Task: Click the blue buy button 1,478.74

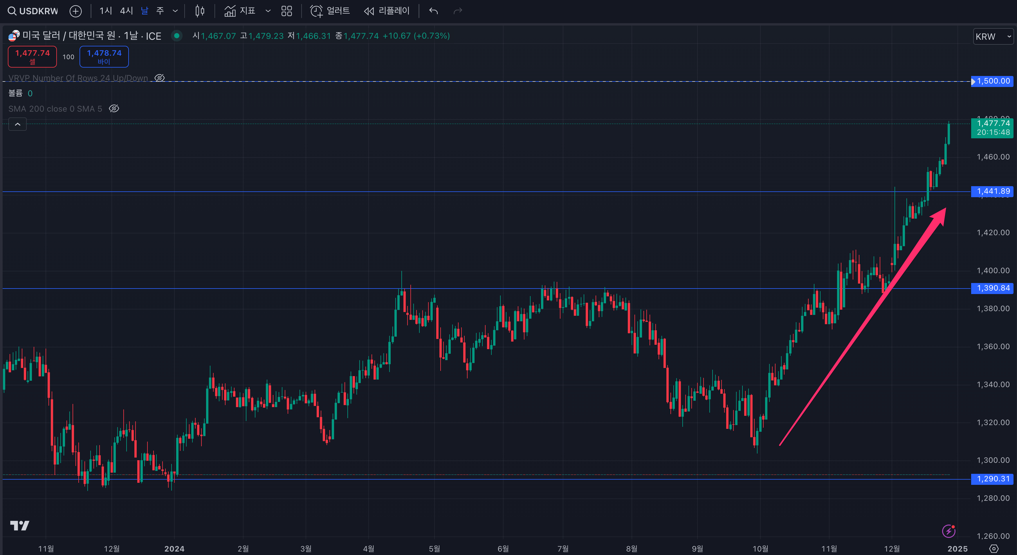Action: coord(104,57)
